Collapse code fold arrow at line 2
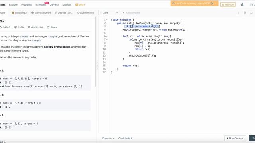 pos(107,23)
